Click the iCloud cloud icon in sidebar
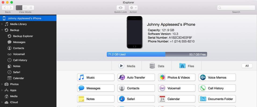Viewport: 257px width, 107px height. click(x=6, y=102)
